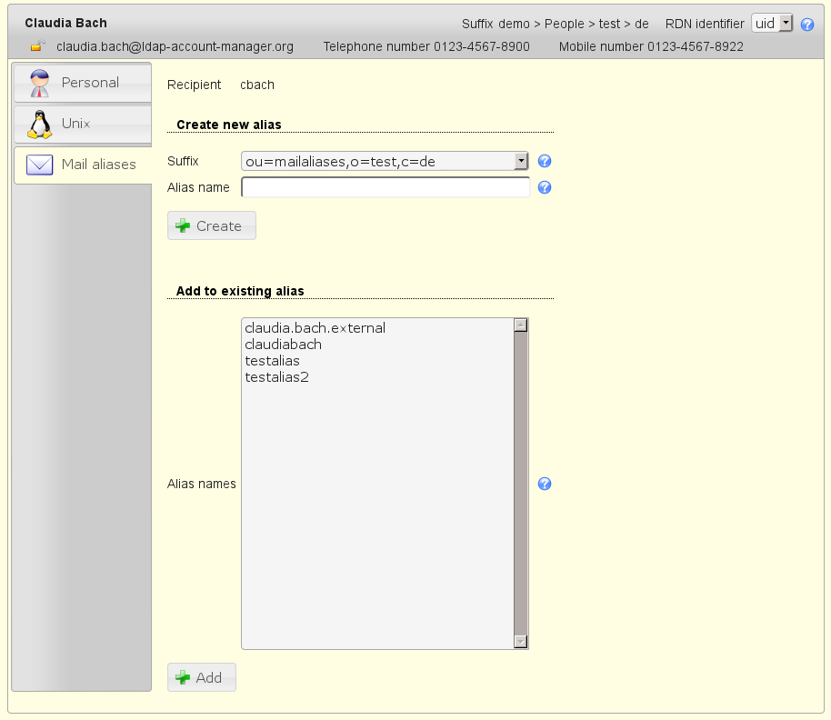Screen dimensions: 831x720
Task: Click the mail icon before email address
Action: pyautogui.click(x=38, y=46)
